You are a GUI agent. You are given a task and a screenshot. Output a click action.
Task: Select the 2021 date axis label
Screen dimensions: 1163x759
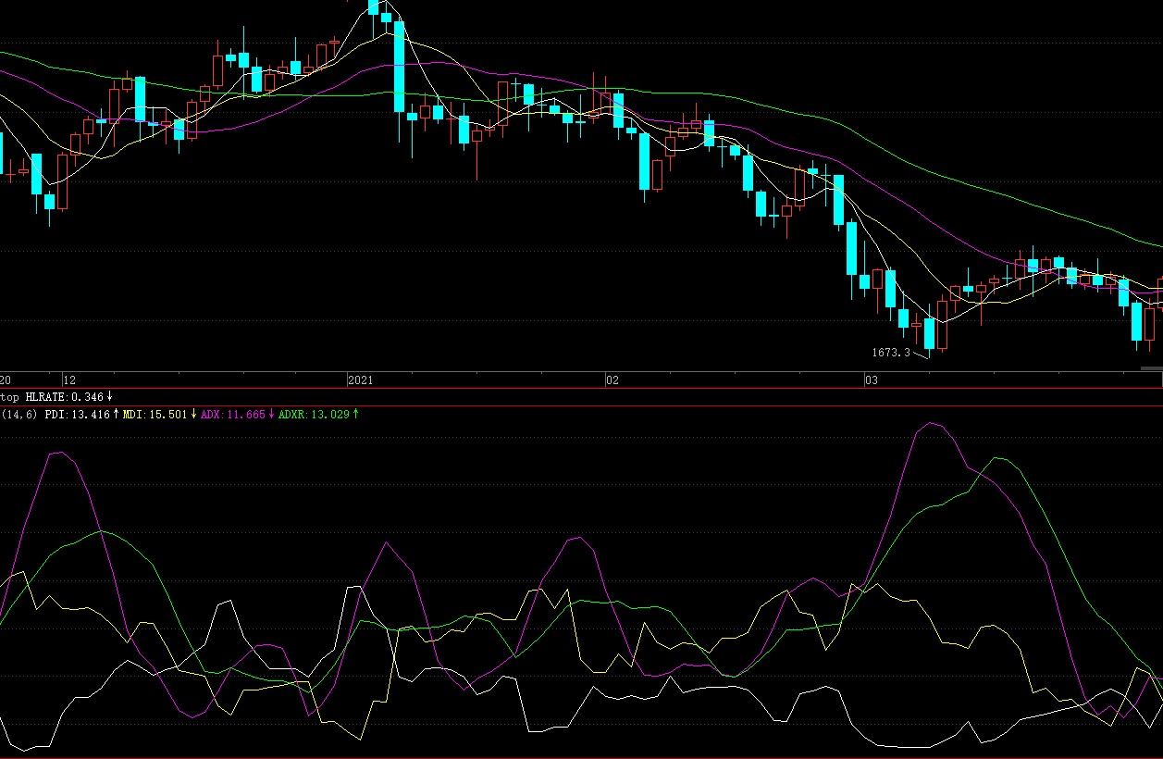coord(360,380)
